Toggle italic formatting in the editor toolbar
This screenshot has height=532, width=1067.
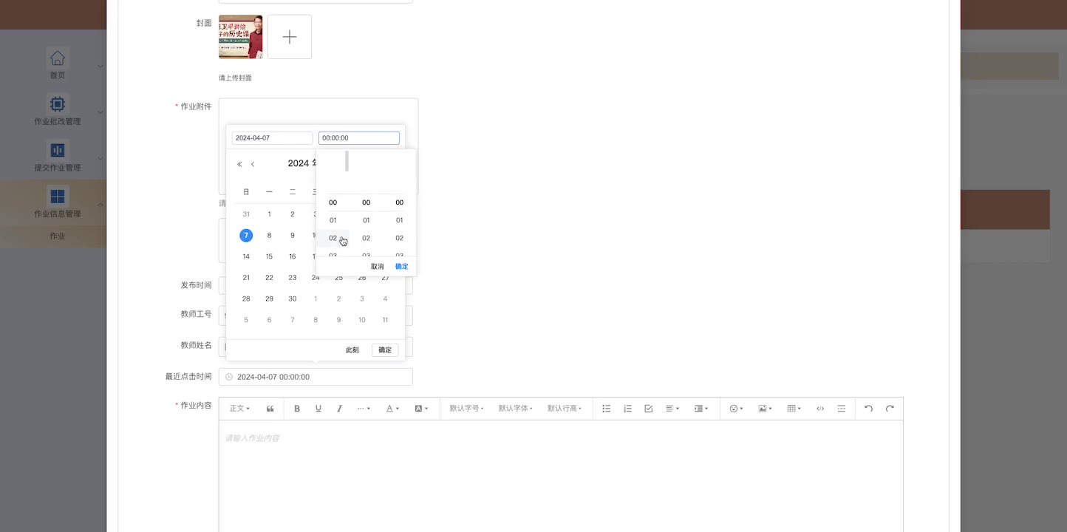[340, 409]
